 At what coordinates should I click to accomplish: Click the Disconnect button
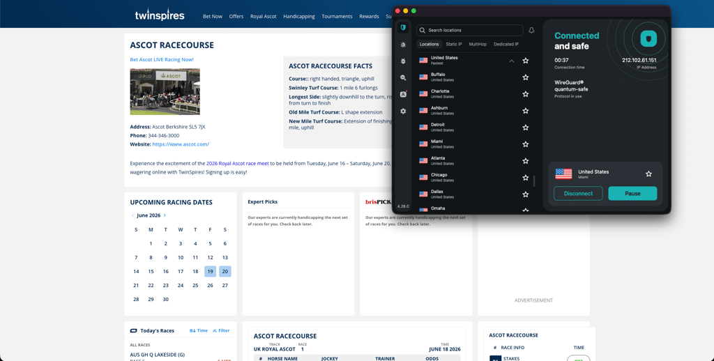578,194
